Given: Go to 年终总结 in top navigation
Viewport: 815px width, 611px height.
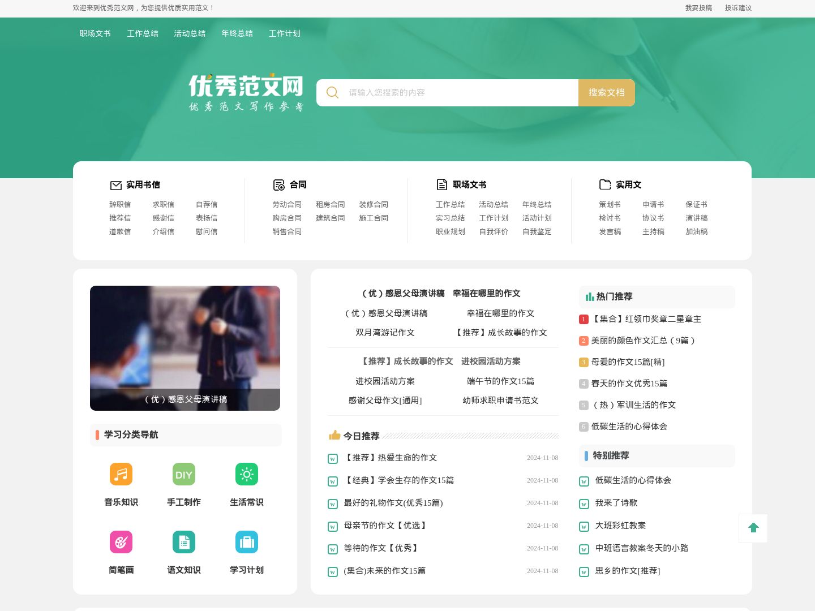Looking at the screenshot, I should [237, 33].
